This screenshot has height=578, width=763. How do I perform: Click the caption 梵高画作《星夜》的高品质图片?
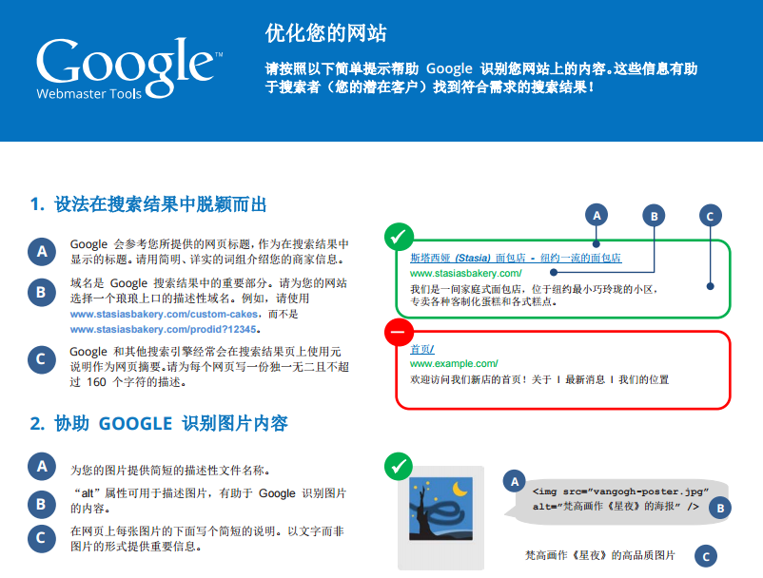(600, 555)
